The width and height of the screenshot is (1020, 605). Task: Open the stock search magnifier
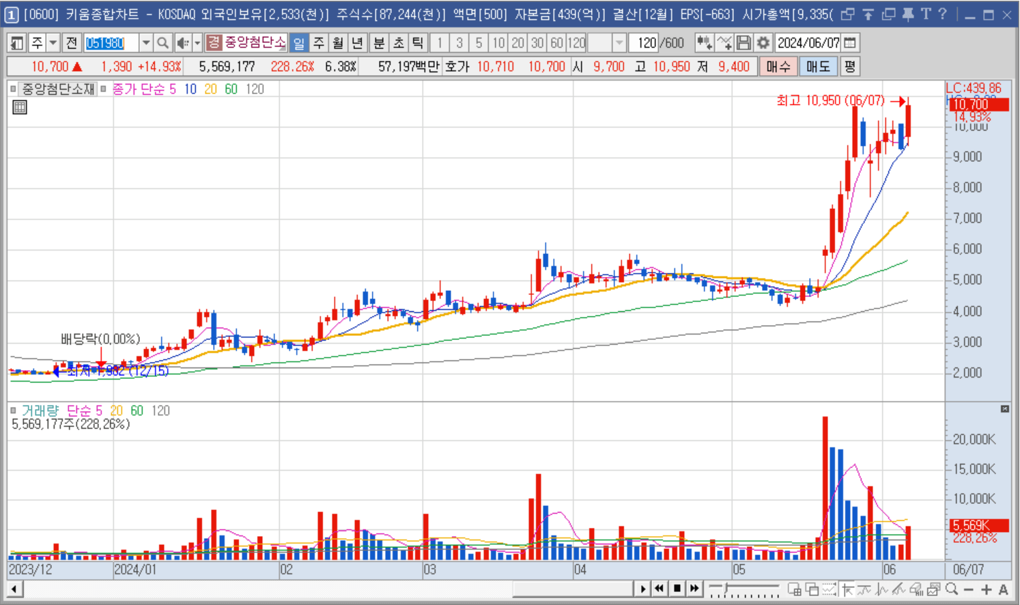(162, 43)
